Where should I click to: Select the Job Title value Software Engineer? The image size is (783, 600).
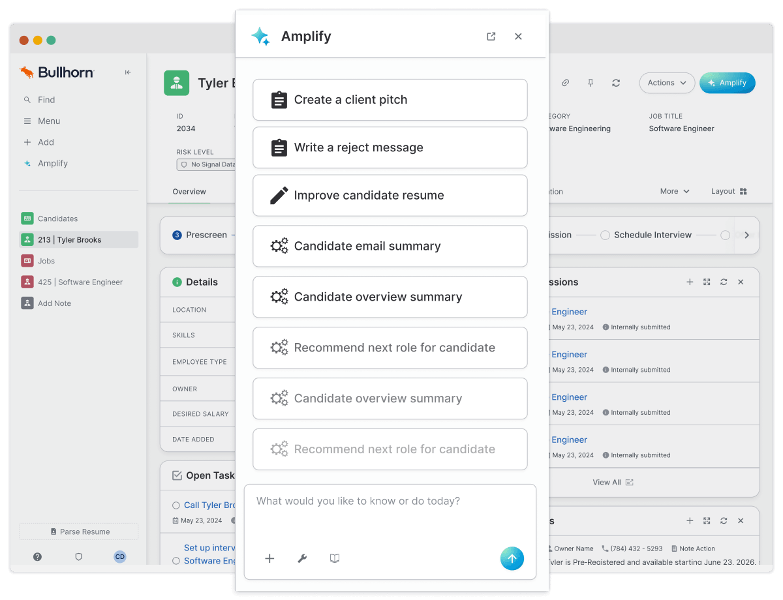coord(681,128)
